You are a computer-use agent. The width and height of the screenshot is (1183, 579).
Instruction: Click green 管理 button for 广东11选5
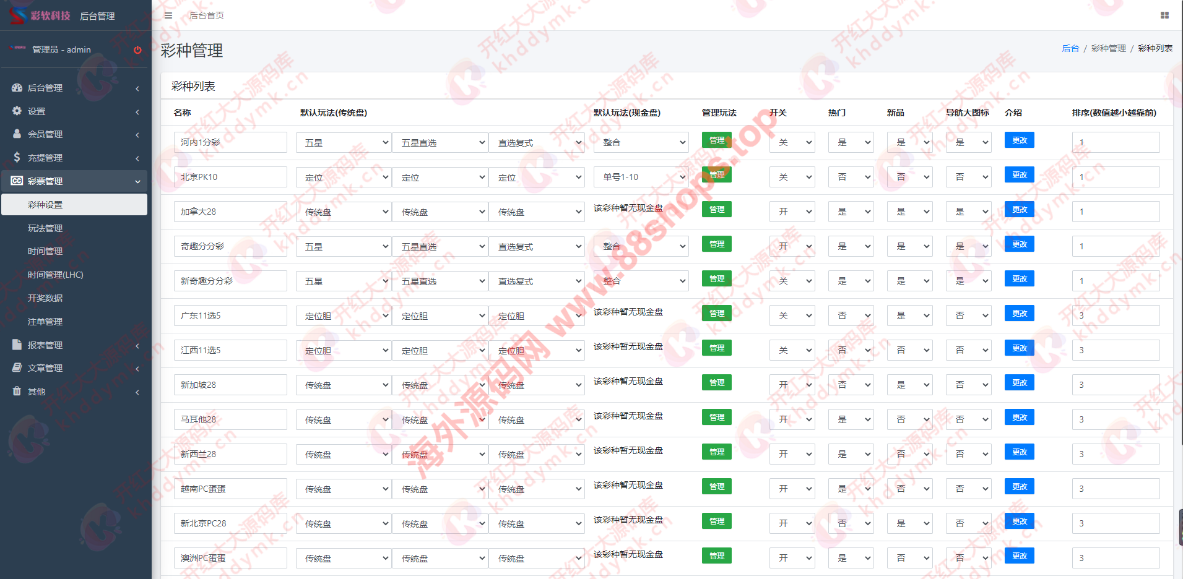pos(717,314)
